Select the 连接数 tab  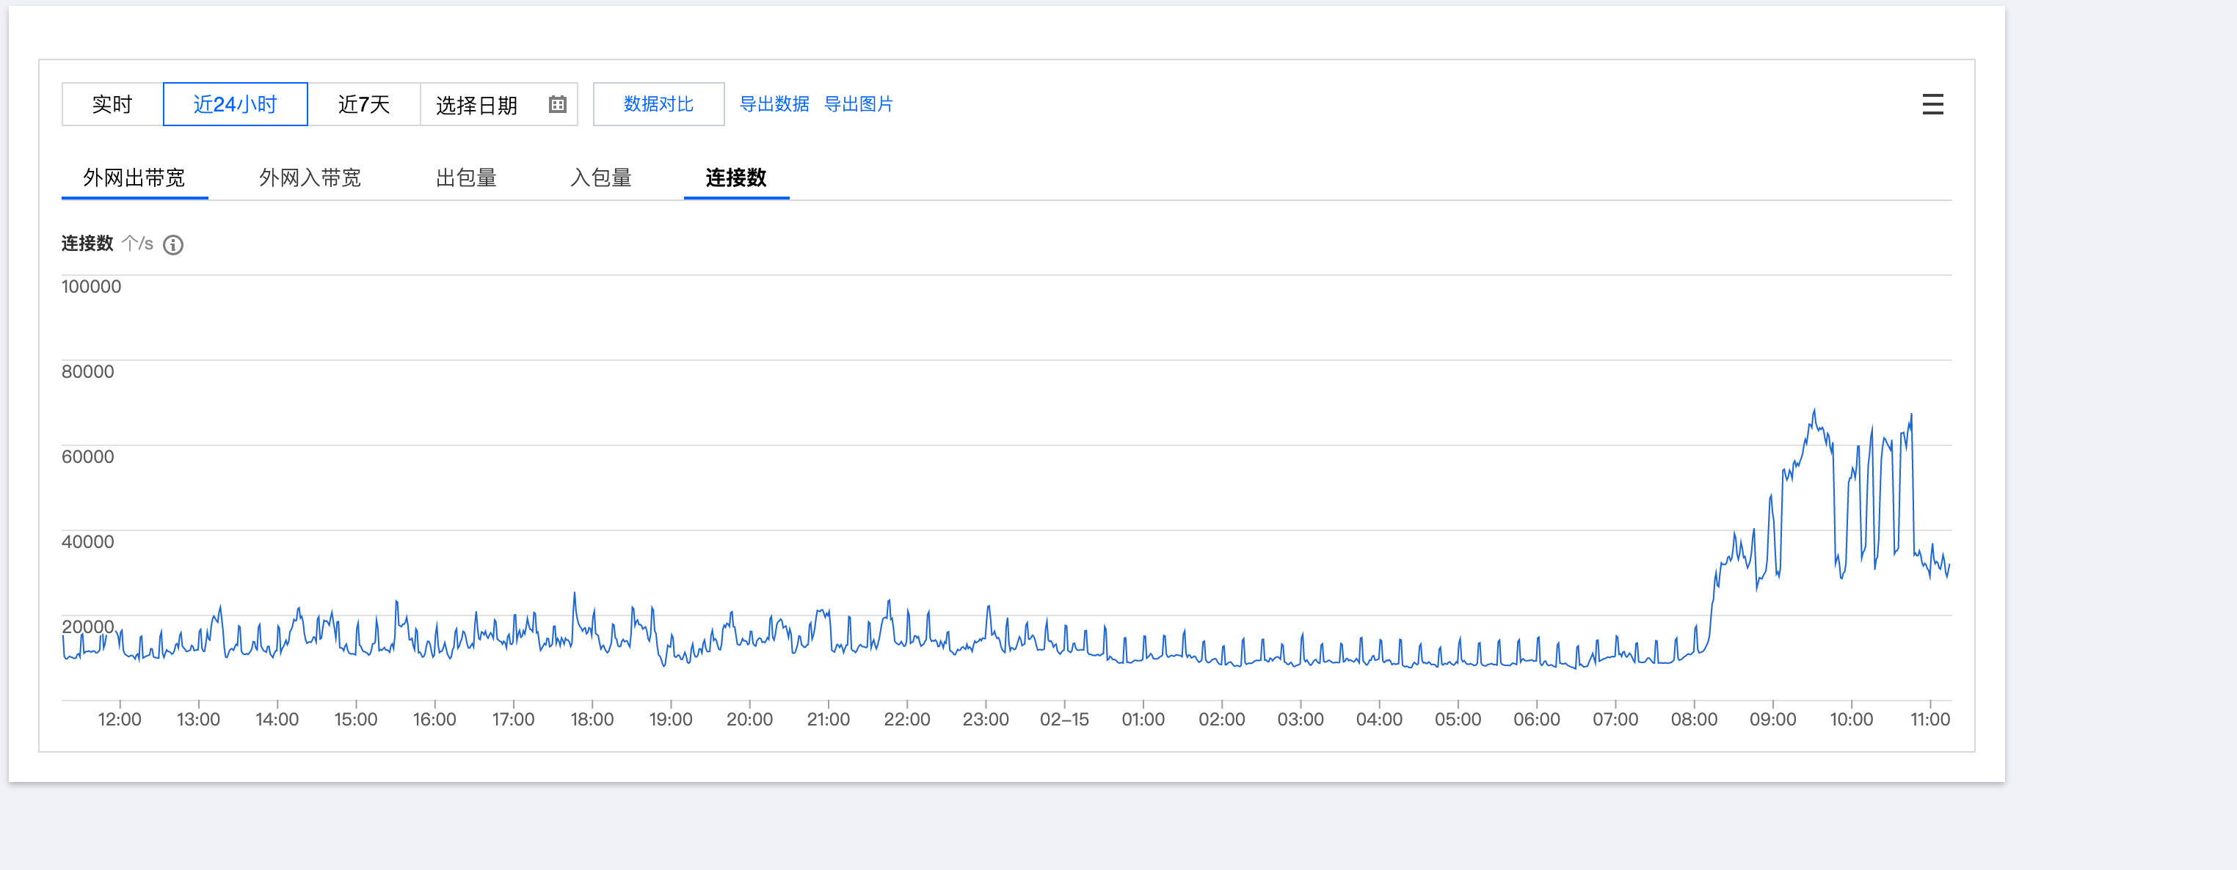[x=735, y=178]
